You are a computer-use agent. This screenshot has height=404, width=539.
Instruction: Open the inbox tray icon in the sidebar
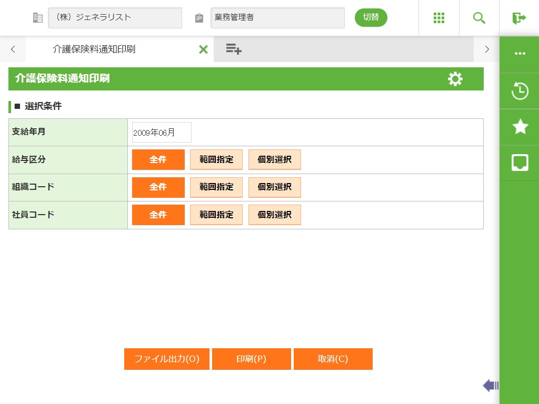tap(520, 163)
